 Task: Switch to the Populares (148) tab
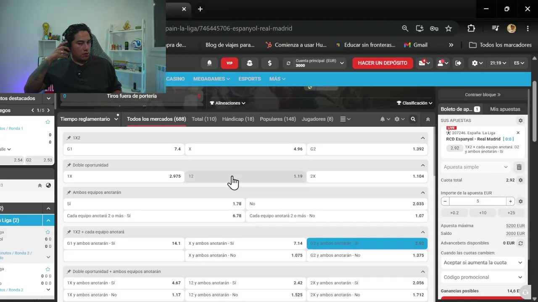pyautogui.click(x=278, y=119)
